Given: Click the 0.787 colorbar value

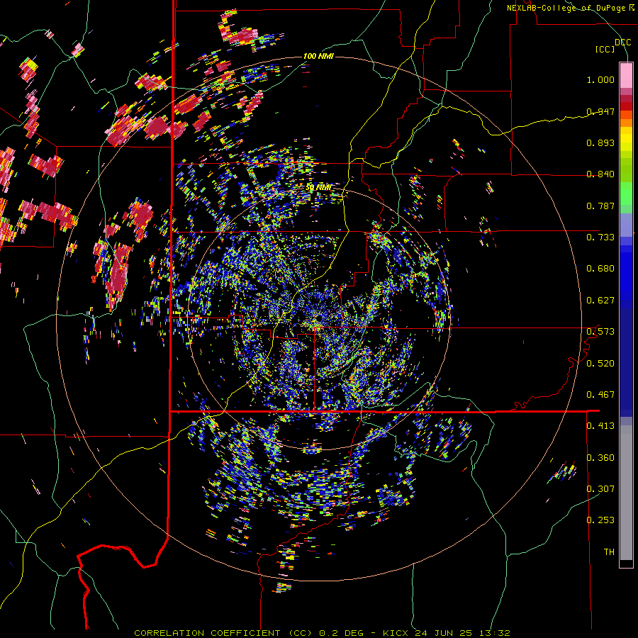Looking at the screenshot, I should click(600, 206).
